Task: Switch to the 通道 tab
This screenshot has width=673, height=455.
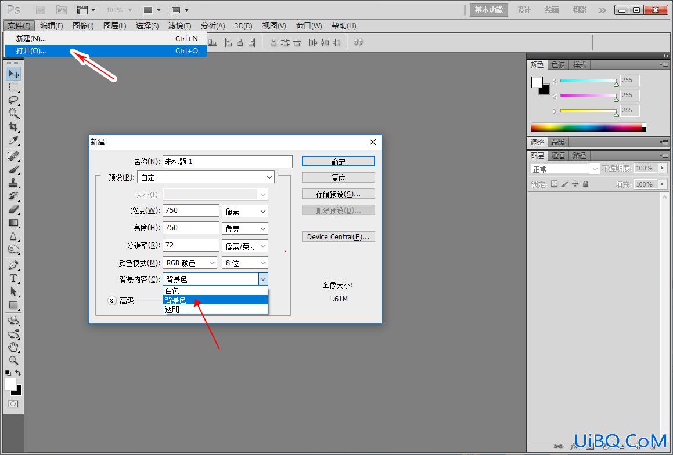Action: 558,155
